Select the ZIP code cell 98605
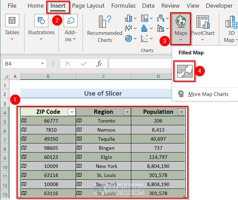Screen dimensions: 238x200 click(x=48, y=148)
